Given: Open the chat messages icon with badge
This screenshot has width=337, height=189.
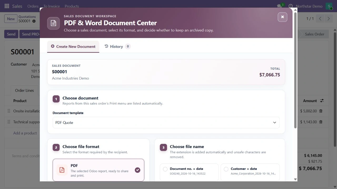Looking at the screenshot, I should coord(280,6).
